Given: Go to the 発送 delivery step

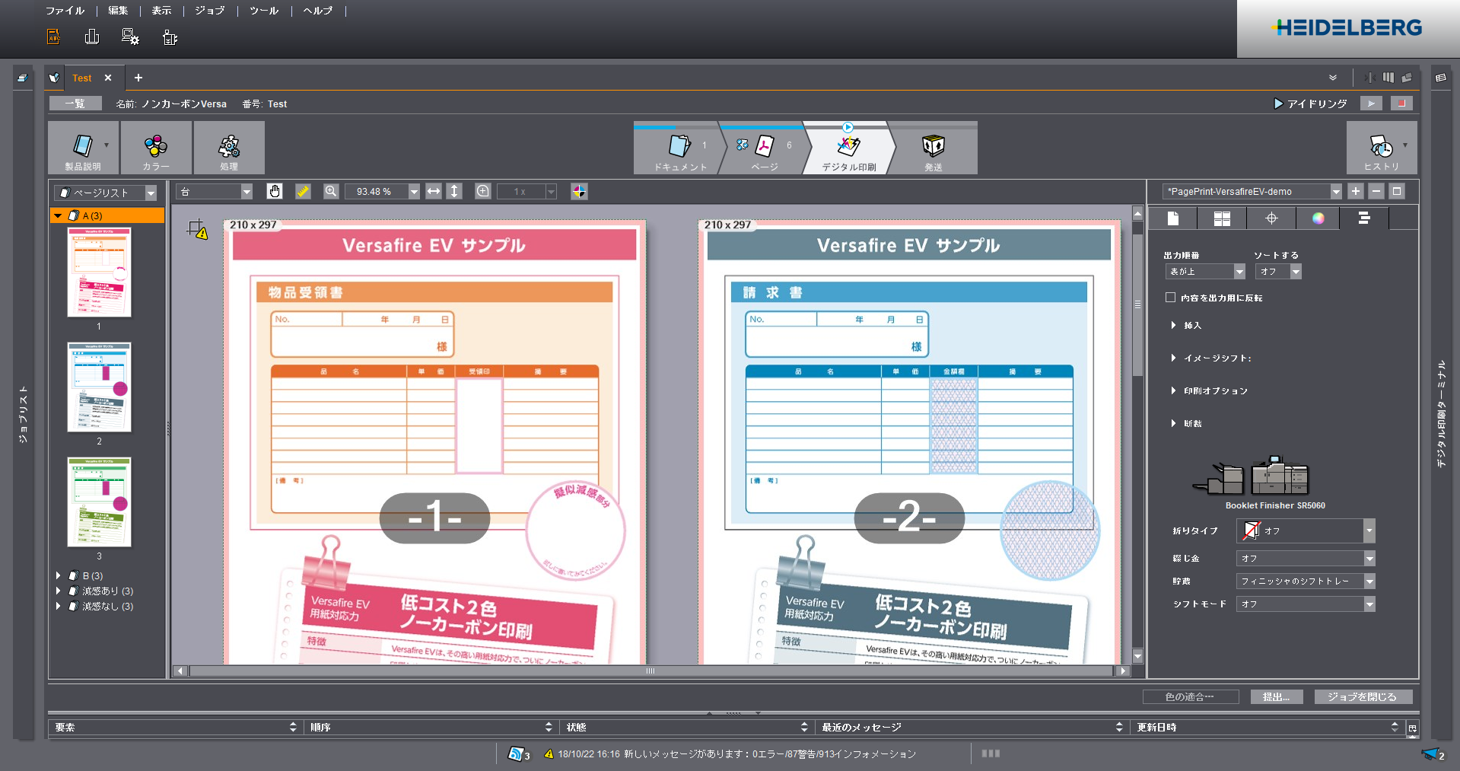Looking at the screenshot, I should pos(934,149).
